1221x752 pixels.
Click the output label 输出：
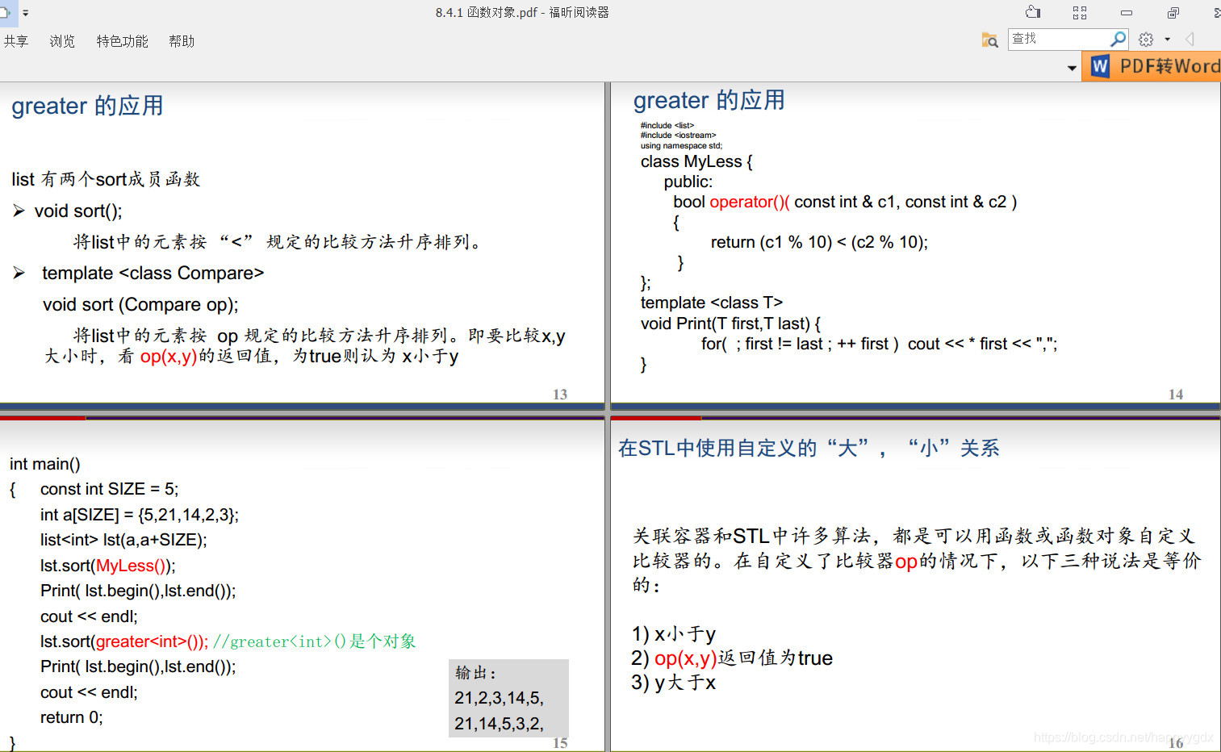tap(477, 673)
